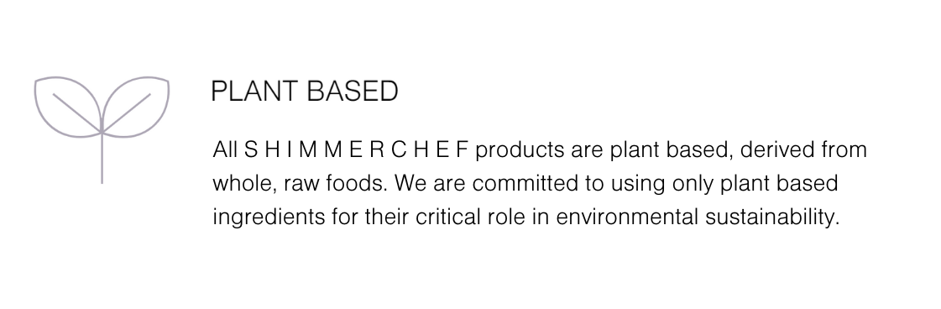Image resolution: width=941 pixels, height=309 pixels.
Task: Click the word 'ingredients' starting the third line
Action: point(269,217)
